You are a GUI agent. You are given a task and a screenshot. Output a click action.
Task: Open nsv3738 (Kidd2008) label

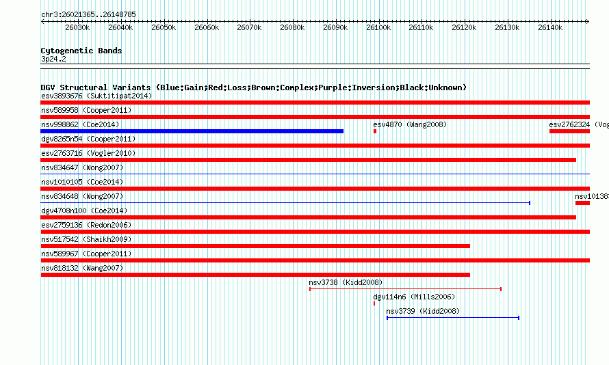(346, 282)
